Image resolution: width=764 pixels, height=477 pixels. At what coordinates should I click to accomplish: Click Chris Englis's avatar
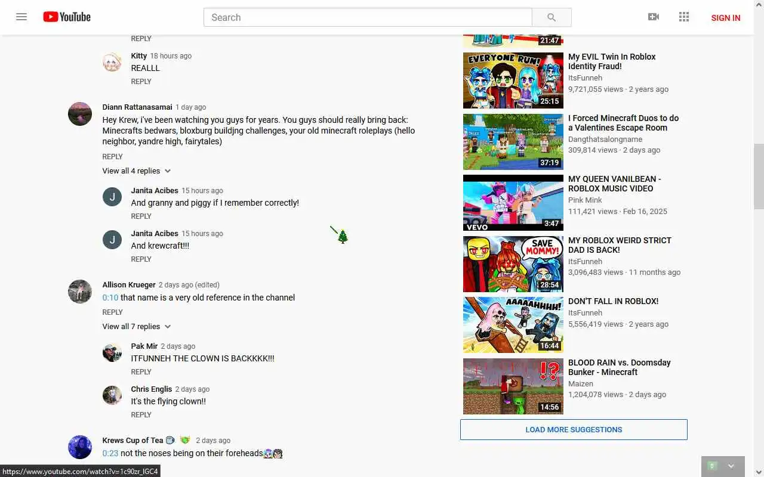[112, 395]
